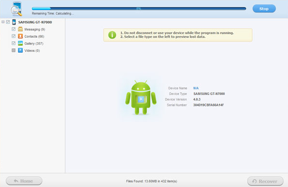The width and height of the screenshot is (288, 187).
Task: Click the N/A device name value
Action: point(196,88)
